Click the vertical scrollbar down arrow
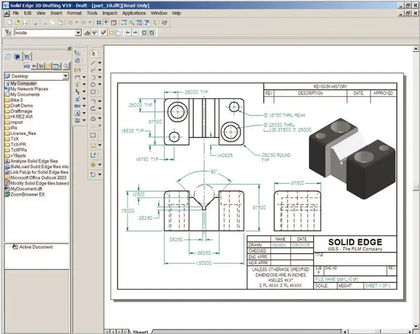420x334 pixels. pyautogui.click(x=415, y=326)
